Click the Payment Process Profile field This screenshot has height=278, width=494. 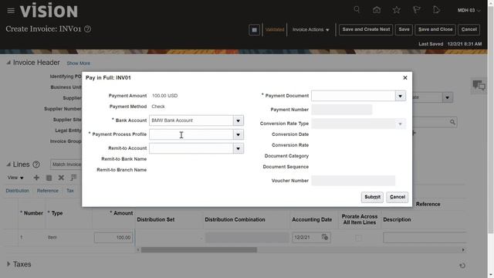click(x=191, y=134)
